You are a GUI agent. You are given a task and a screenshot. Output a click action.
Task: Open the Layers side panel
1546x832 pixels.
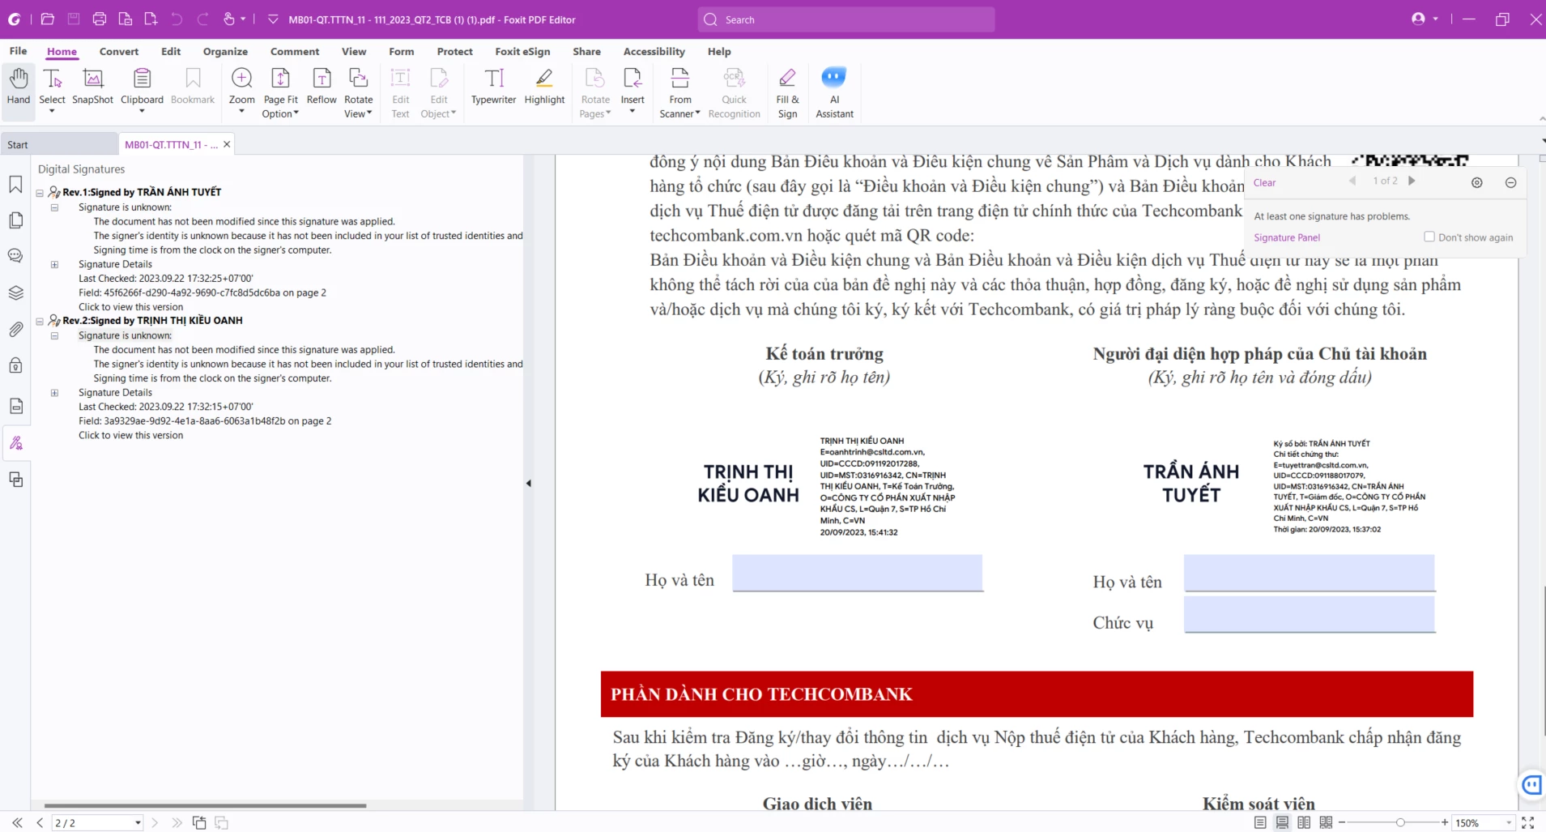click(15, 293)
